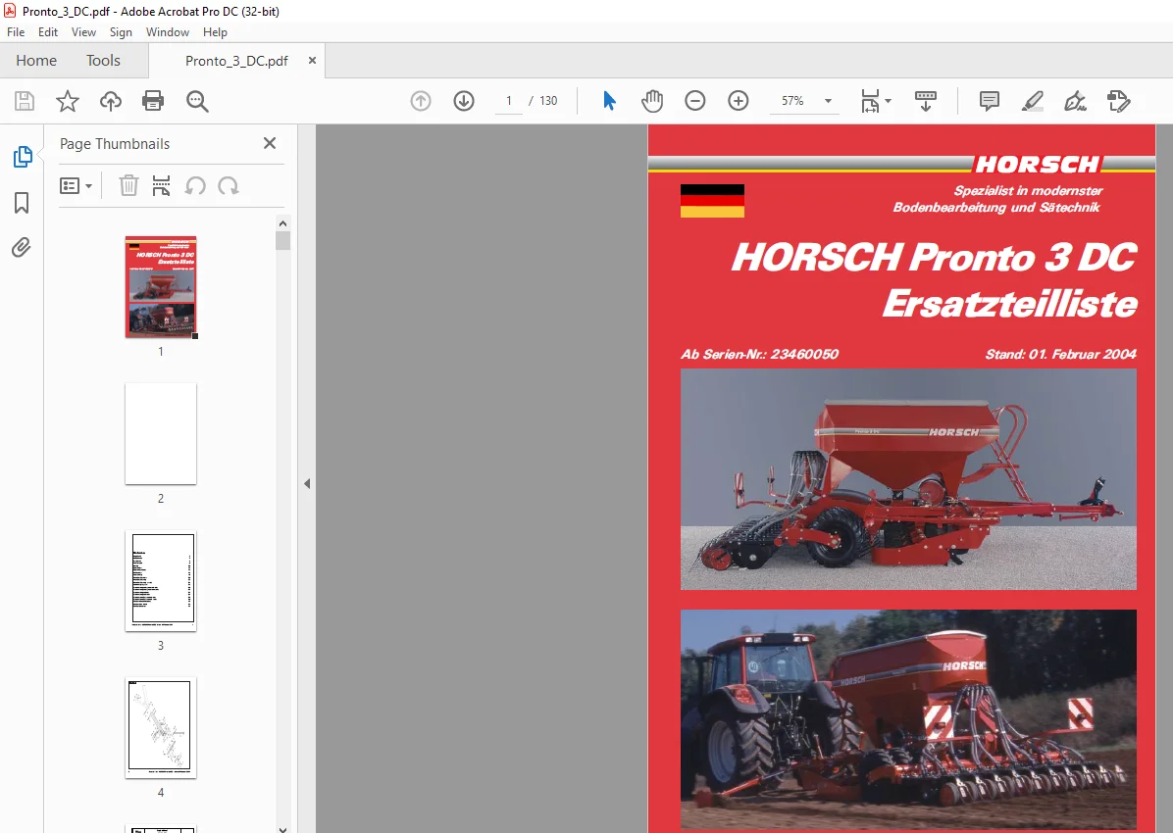Screen dimensions: 1173x833
Task: Rotate page clockwise
Action: tap(229, 185)
